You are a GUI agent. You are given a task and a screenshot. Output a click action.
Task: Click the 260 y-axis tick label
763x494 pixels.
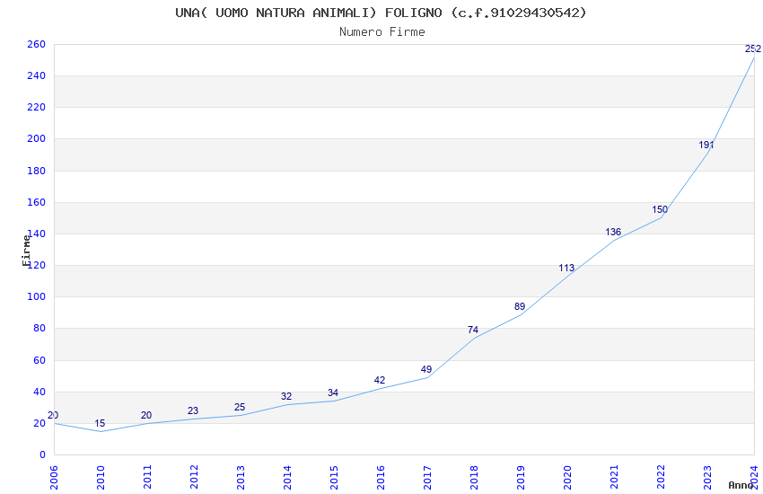pos(37,44)
